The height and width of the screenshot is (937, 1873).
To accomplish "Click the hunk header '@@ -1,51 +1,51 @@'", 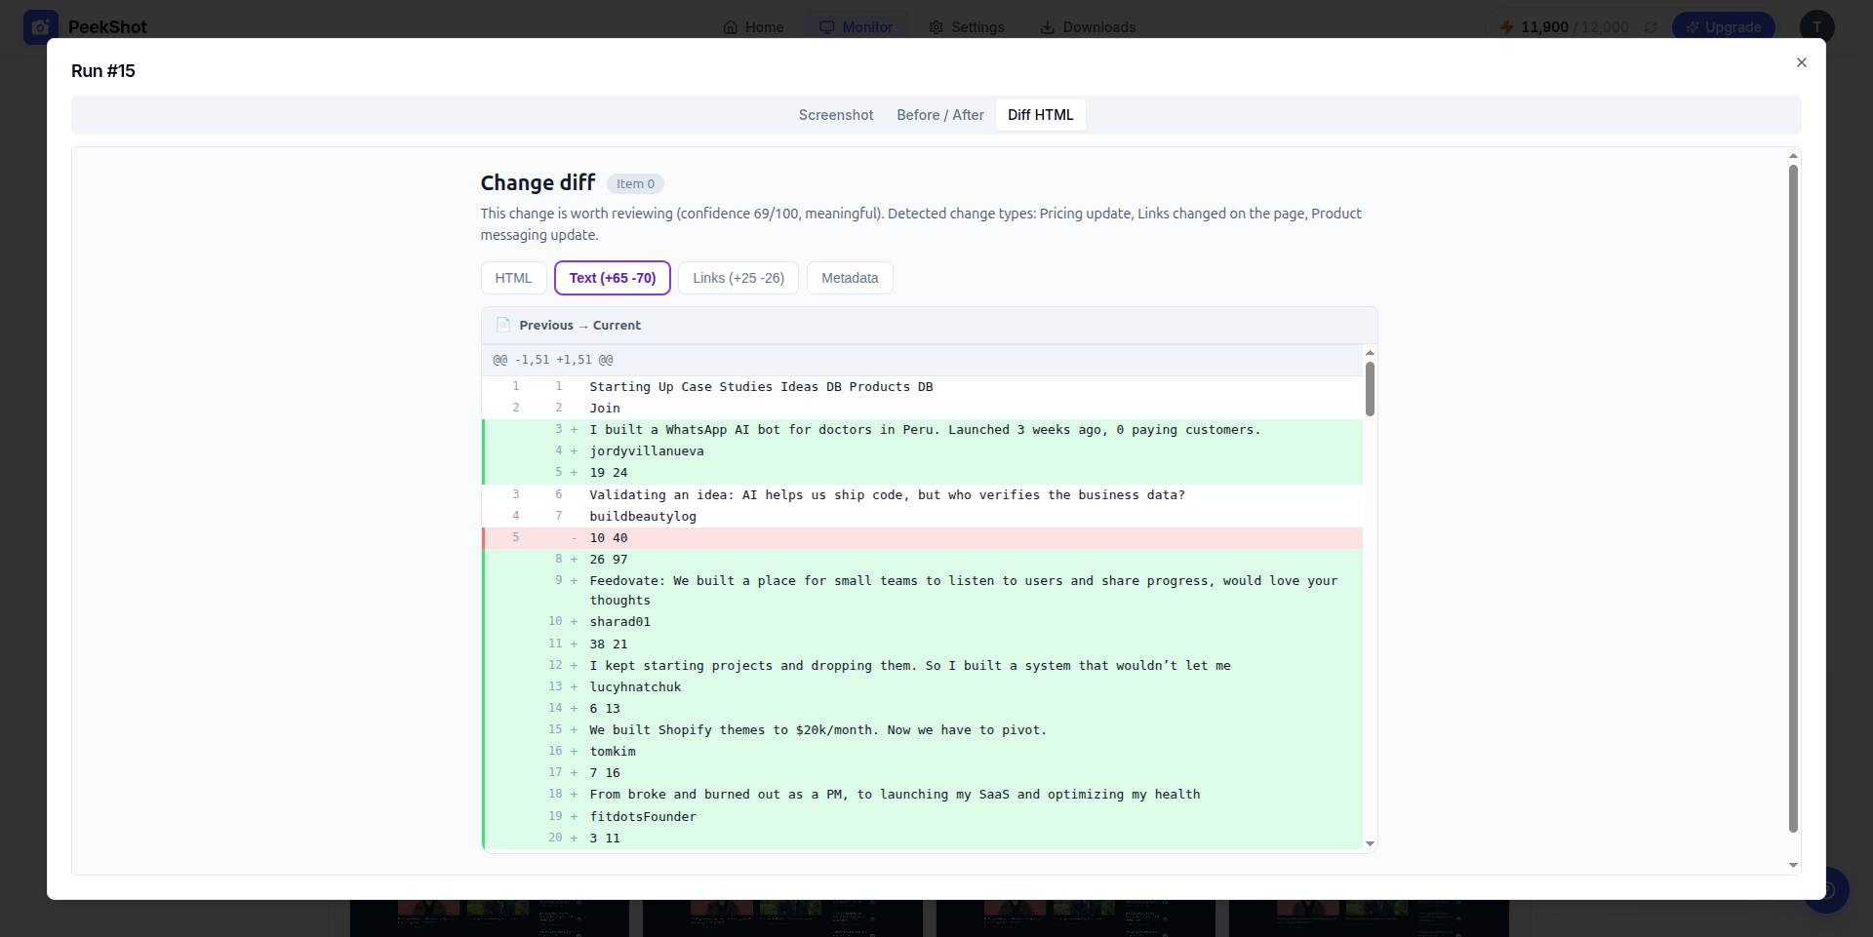I will (922, 360).
